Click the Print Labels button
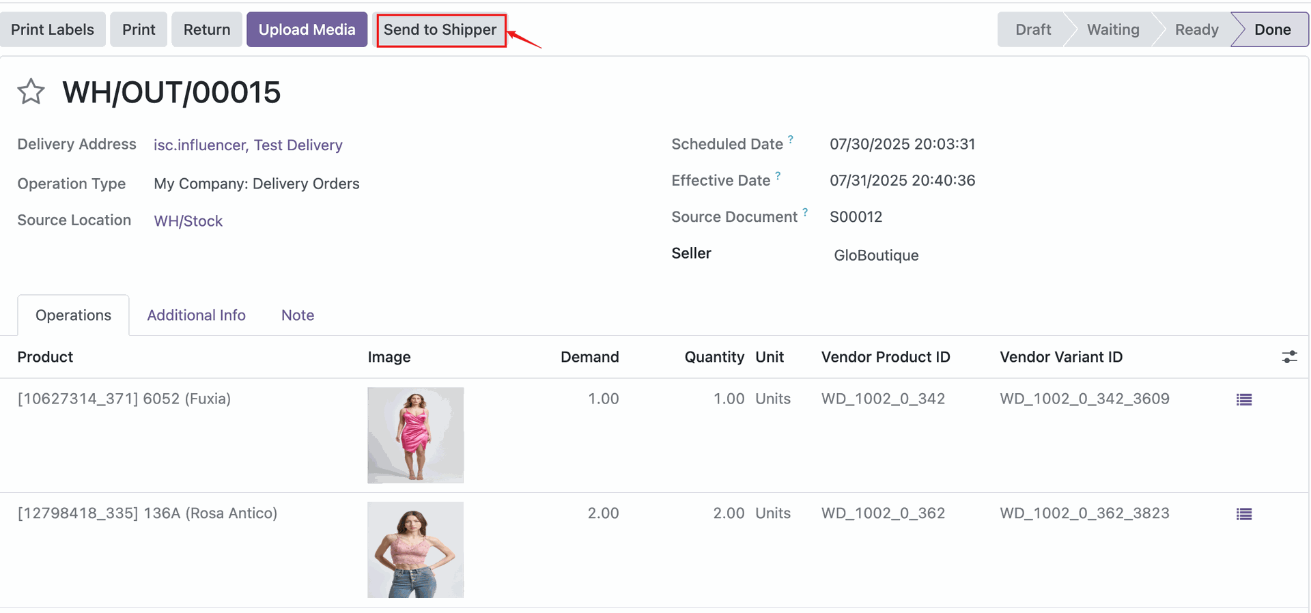This screenshot has width=1311, height=613. 53,30
